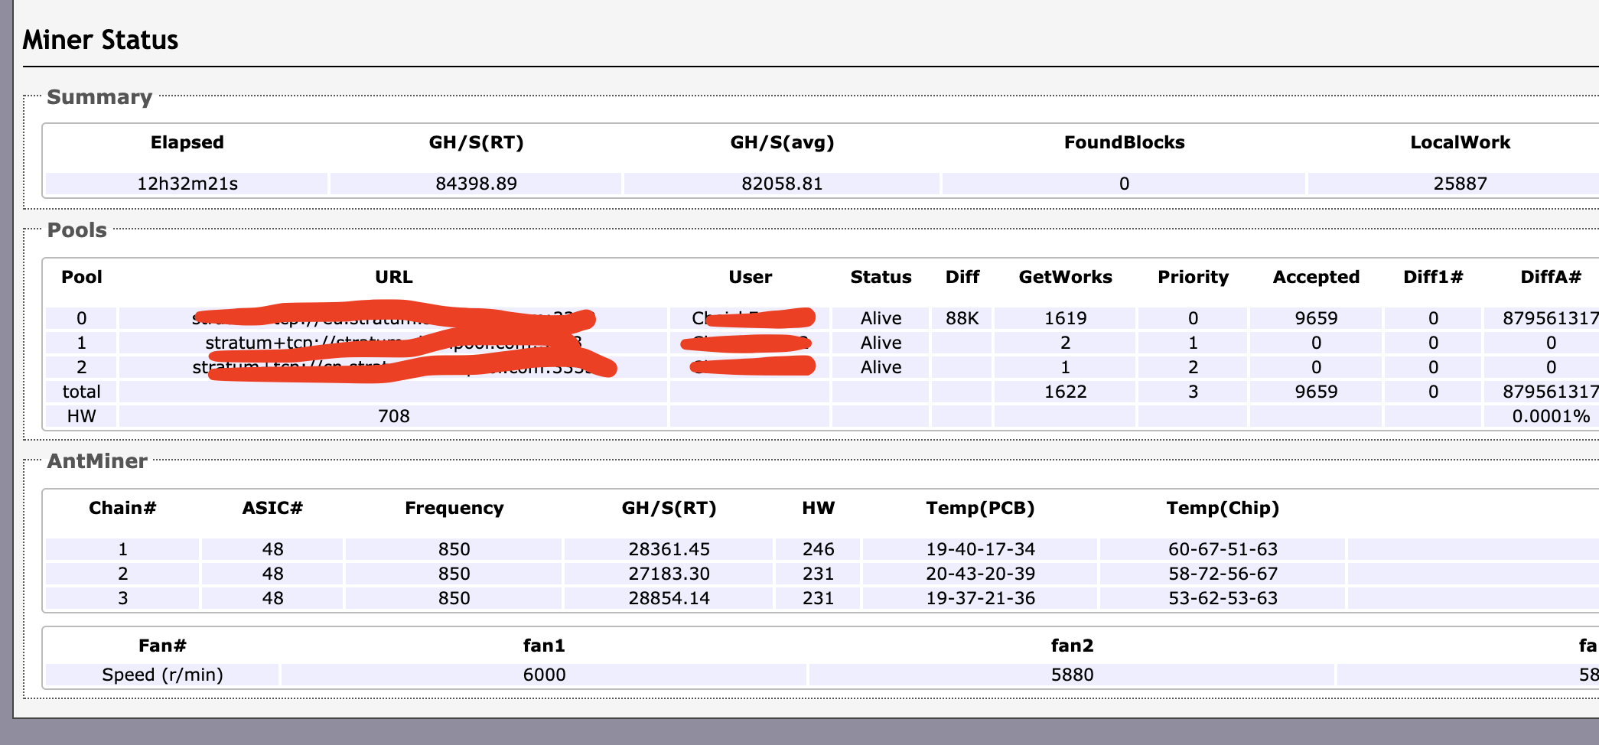Select the Elapsed value 12h32m21s
The image size is (1599, 745).
tap(187, 184)
